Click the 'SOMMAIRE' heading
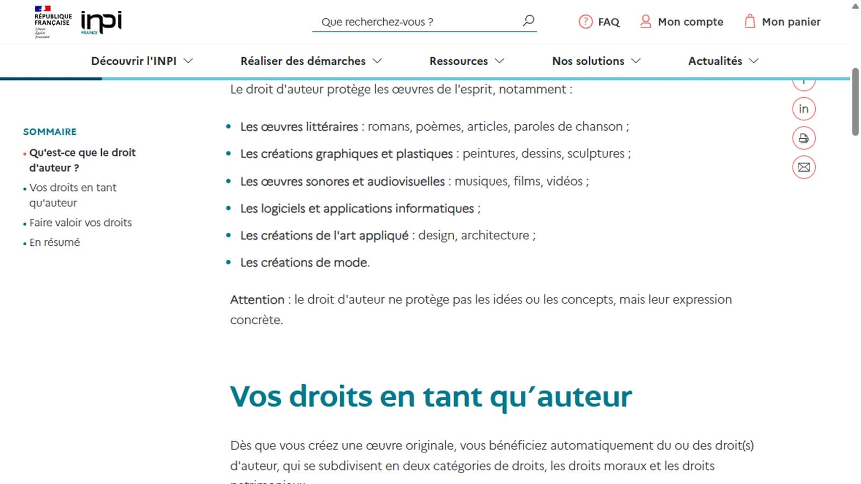 [x=50, y=132]
